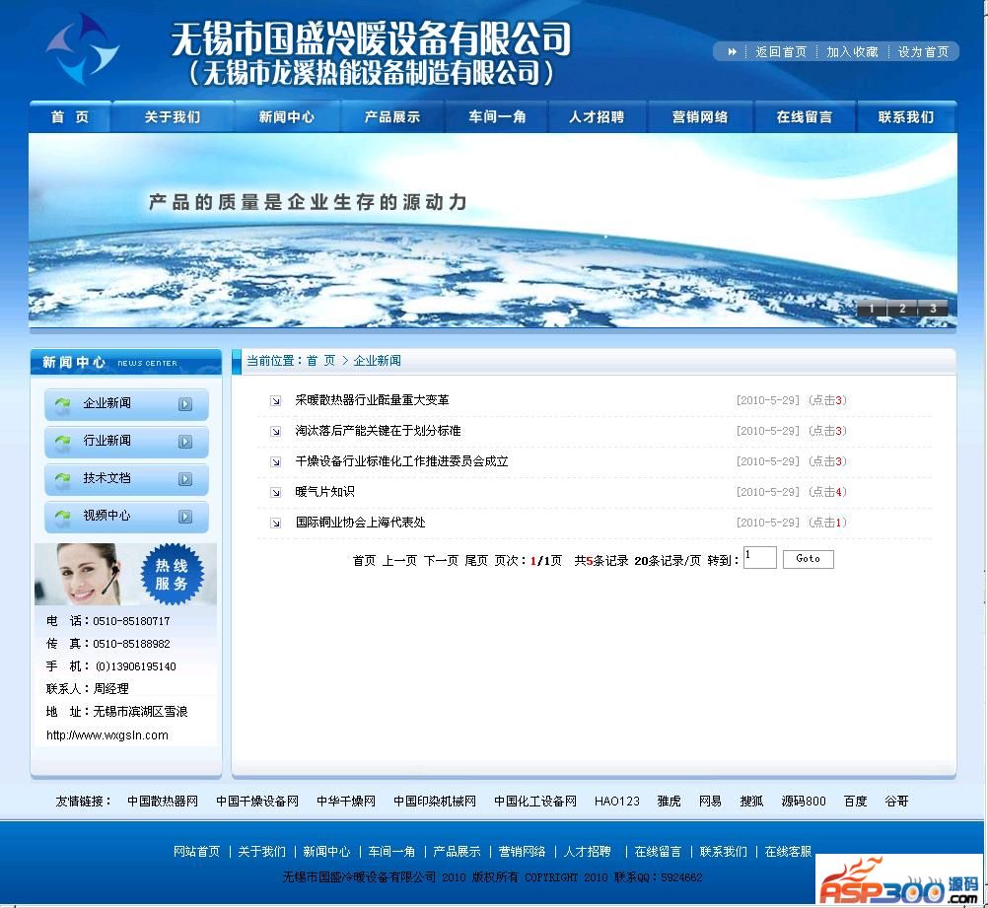Click the 加入收藏 link
The width and height of the screenshot is (988, 908).
pos(852,51)
